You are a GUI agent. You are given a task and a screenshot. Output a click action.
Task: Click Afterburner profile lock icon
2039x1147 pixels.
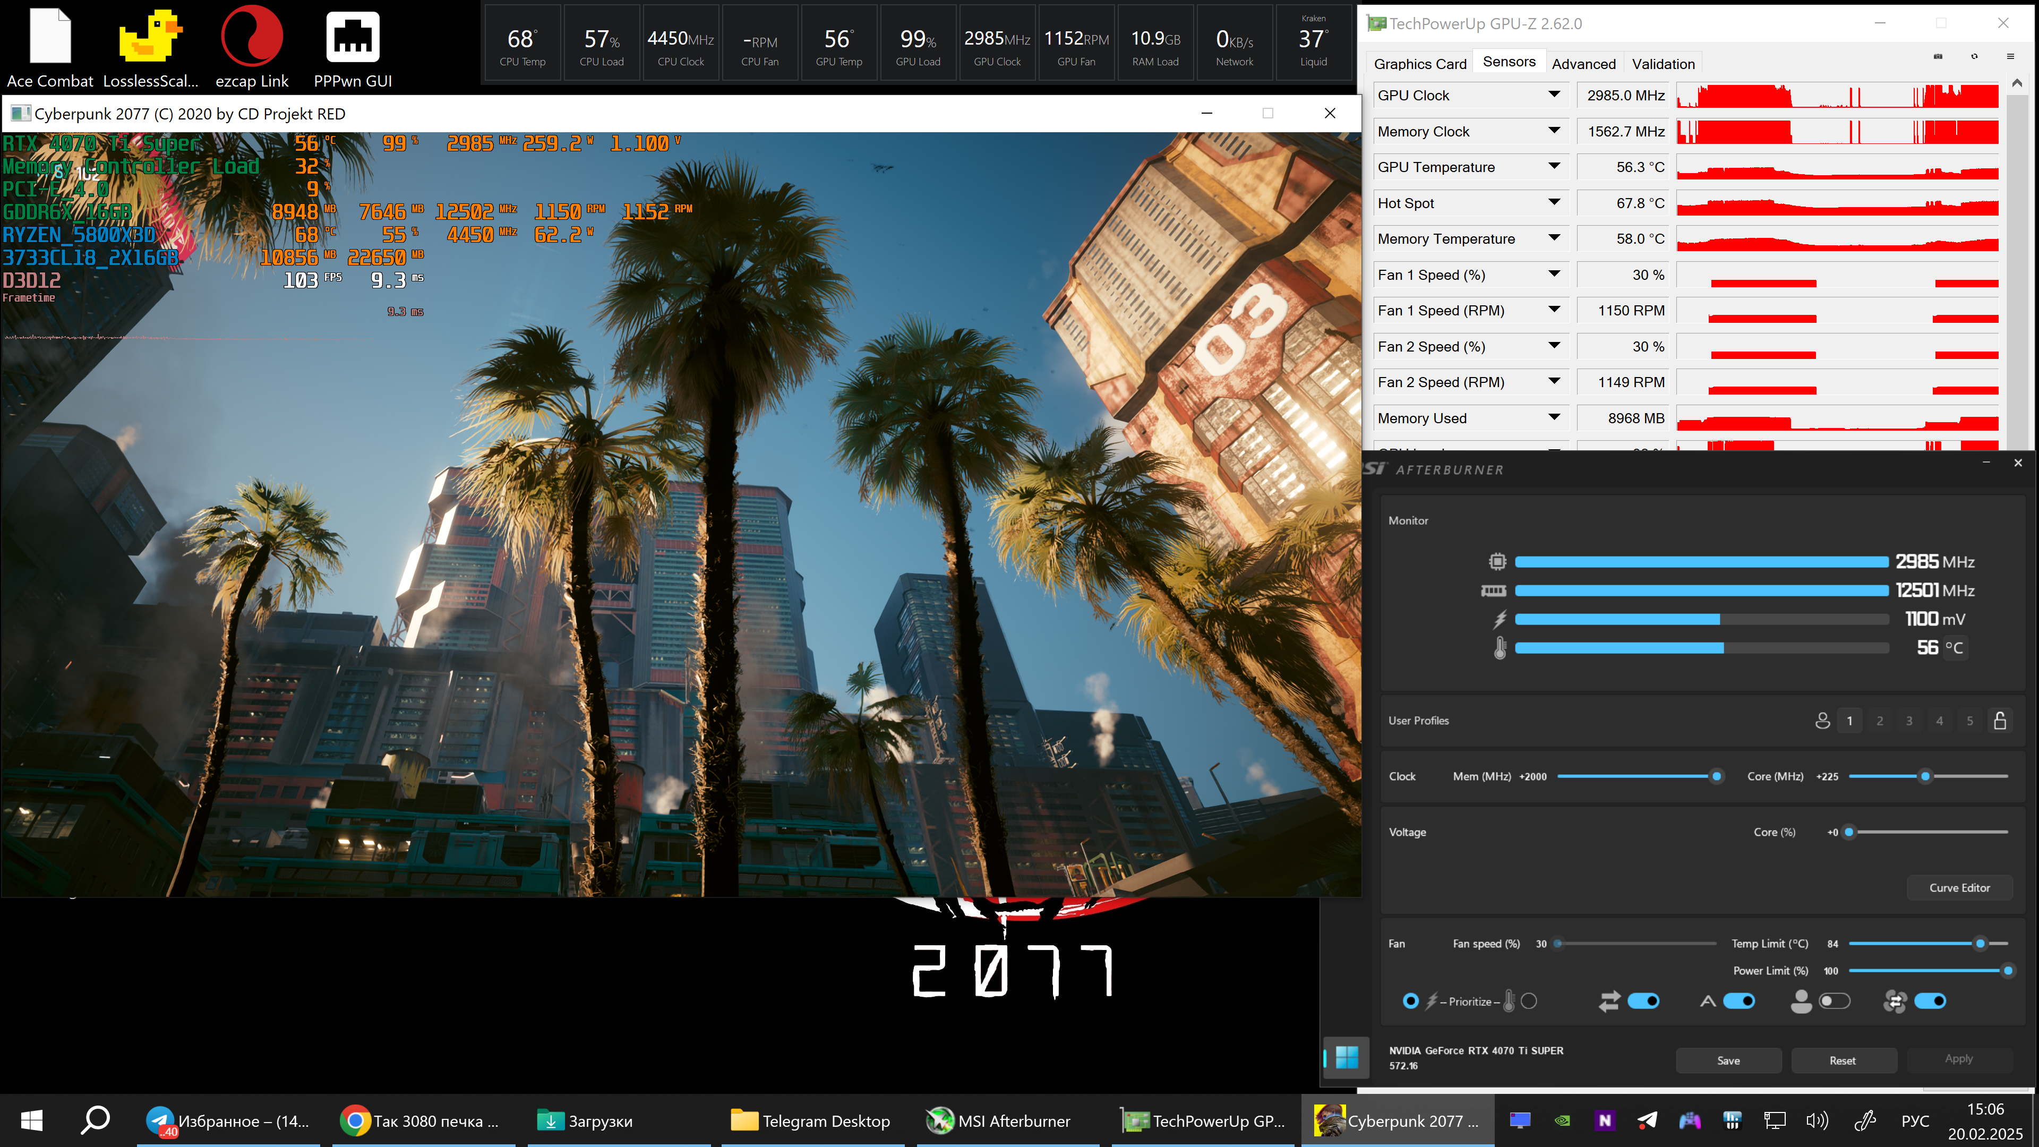(x=1999, y=721)
